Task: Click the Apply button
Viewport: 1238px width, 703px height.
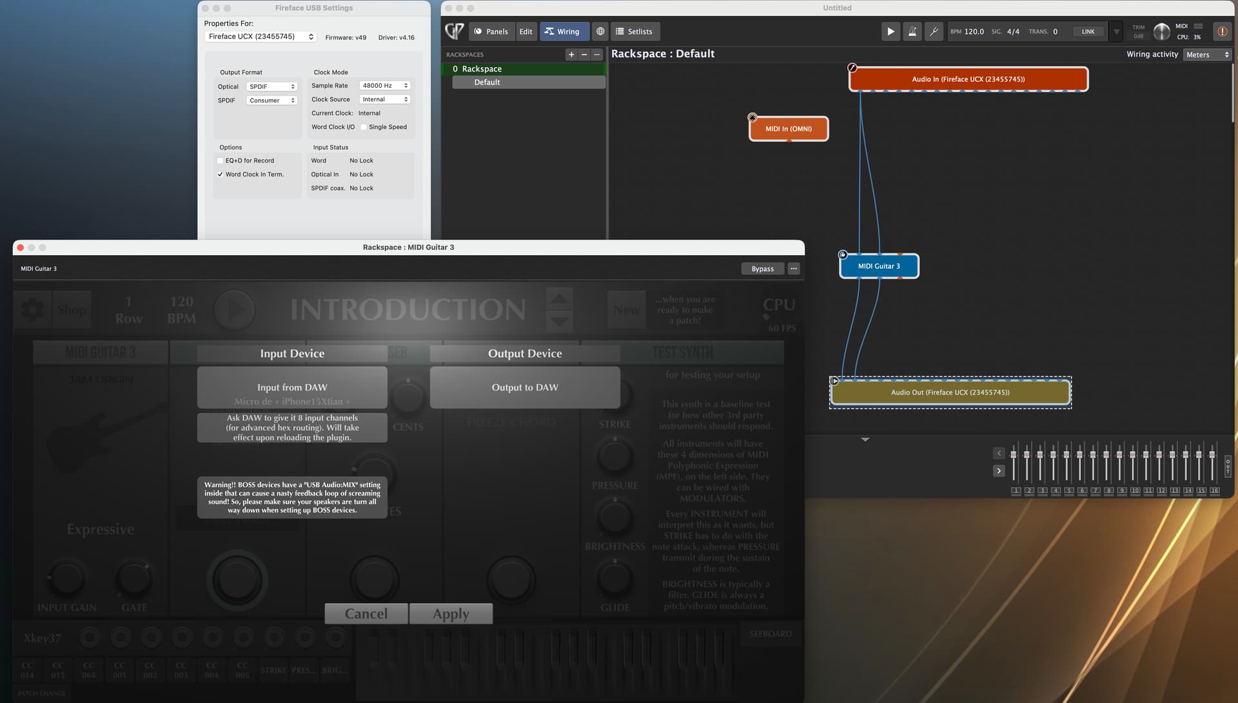Action: [x=451, y=613]
